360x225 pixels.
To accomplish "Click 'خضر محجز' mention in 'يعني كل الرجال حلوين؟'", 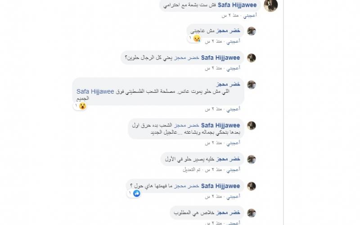I will point(186,58).
